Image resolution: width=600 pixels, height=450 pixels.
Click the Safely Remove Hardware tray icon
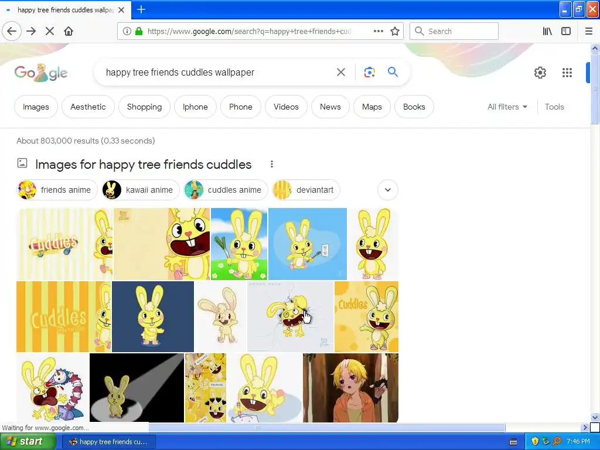click(x=546, y=441)
